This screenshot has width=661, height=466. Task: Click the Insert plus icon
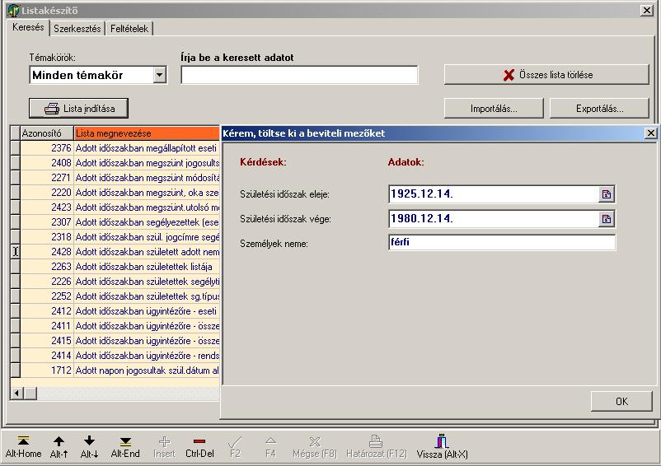164,441
